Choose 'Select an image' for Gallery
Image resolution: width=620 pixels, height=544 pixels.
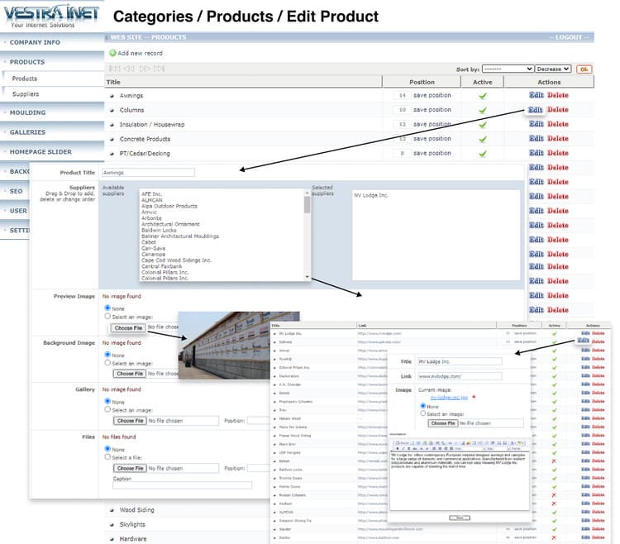click(107, 409)
